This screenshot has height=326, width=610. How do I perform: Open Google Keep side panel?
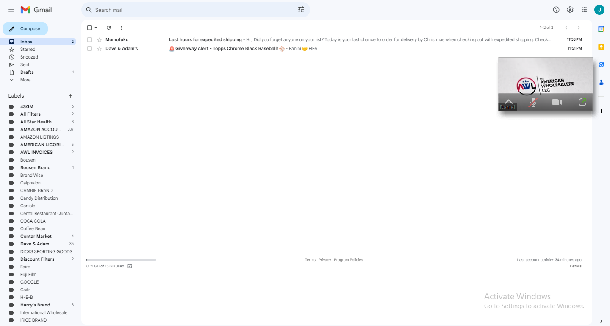(601, 47)
